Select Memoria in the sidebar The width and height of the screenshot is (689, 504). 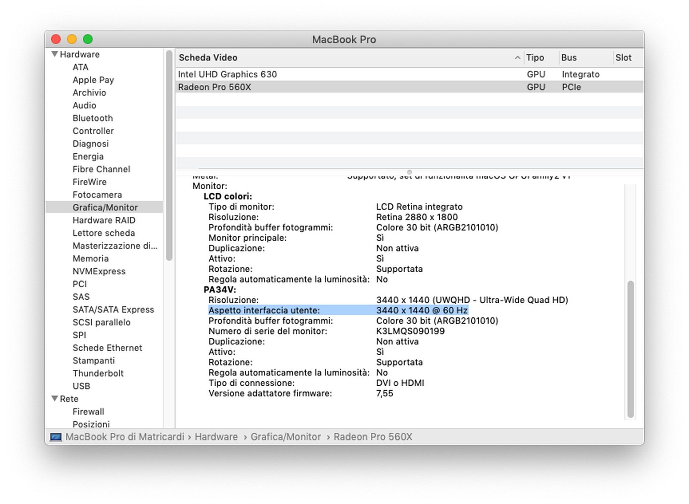coord(90,258)
